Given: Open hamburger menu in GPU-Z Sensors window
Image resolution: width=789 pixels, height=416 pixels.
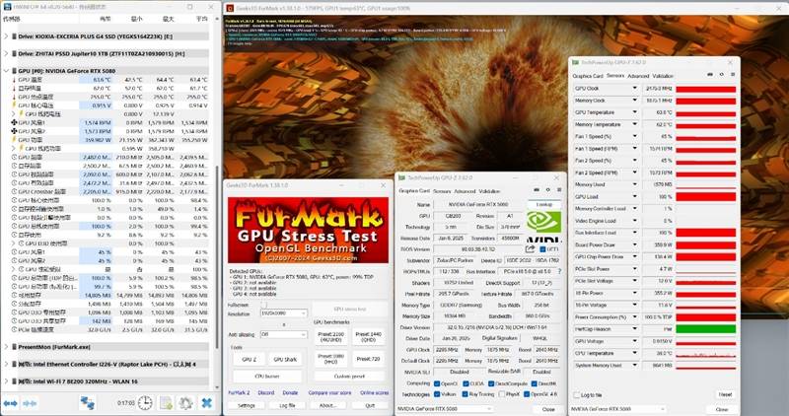Looking at the screenshot, I should pos(733,75).
